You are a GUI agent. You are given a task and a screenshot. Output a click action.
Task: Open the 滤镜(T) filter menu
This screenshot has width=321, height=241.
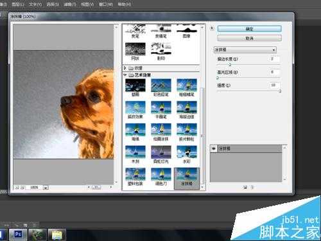click(x=70, y=4)
